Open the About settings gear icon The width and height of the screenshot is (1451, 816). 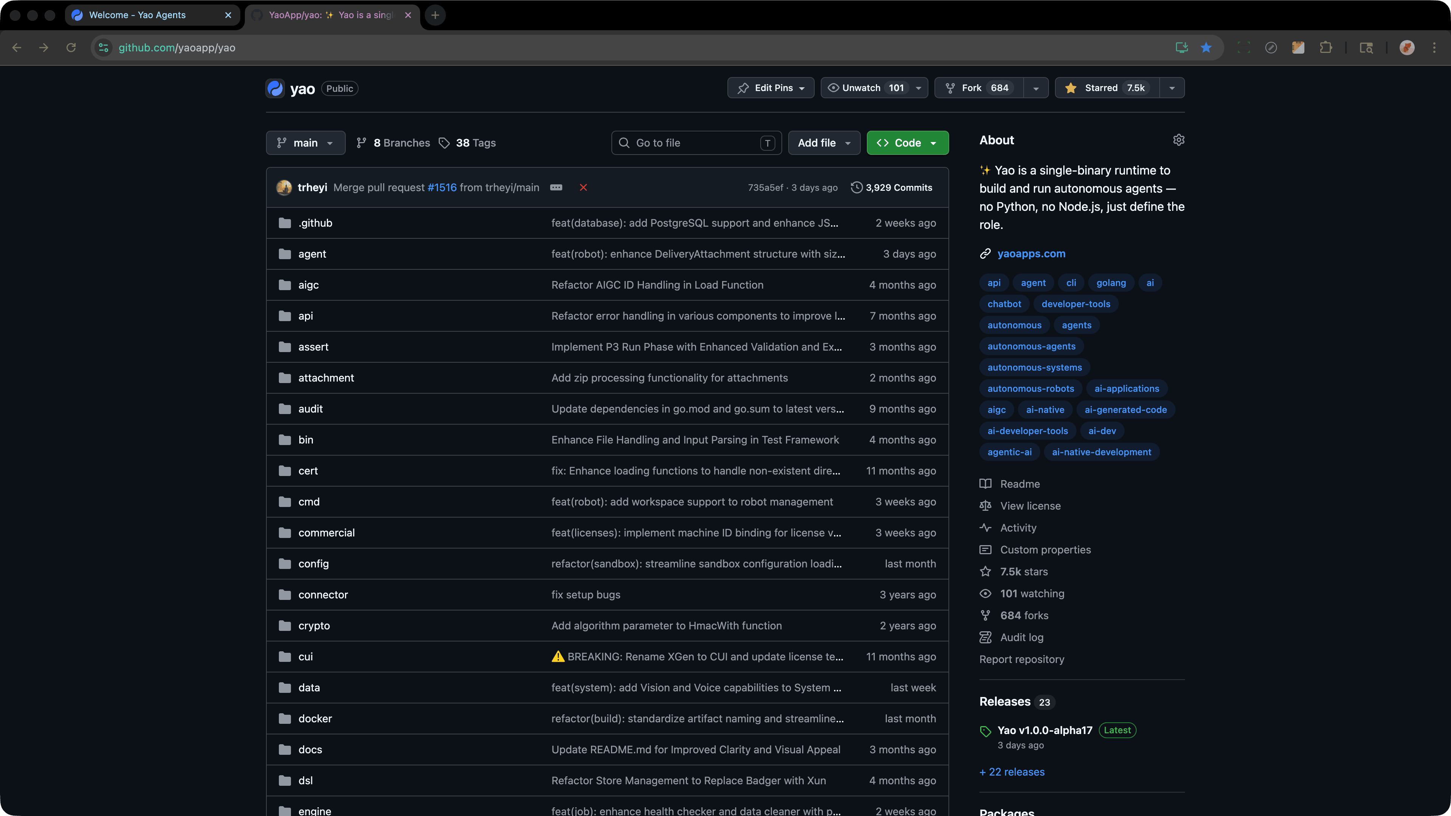[x=1179, y=140]
